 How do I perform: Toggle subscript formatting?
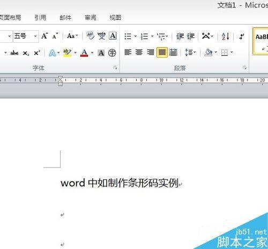coord(26,53)
